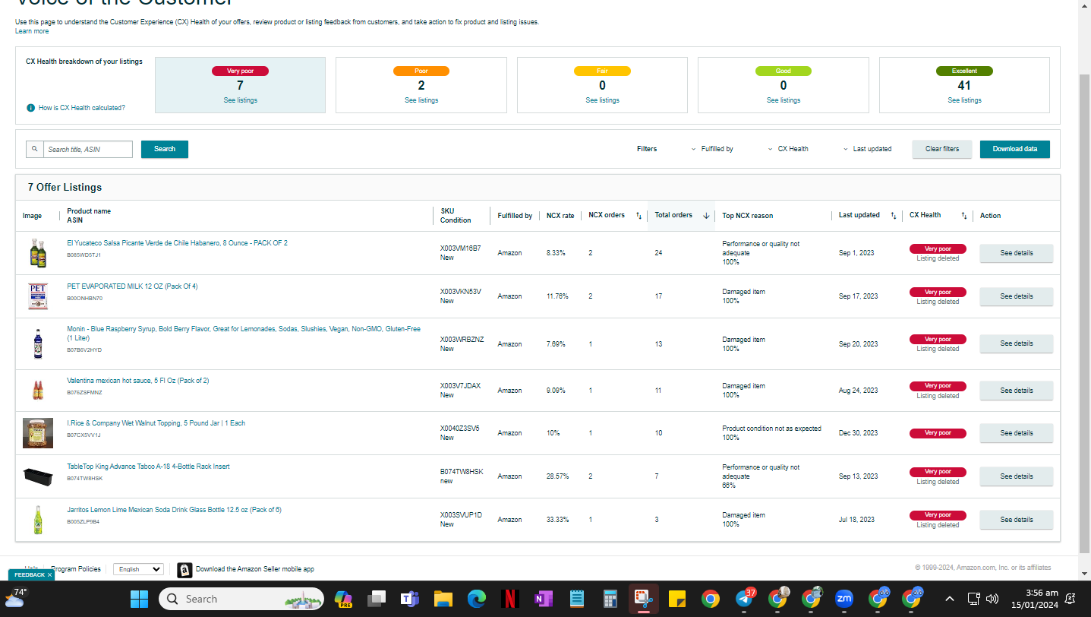See listings in the Very poor card
The width and height of the screenshot is (1091, 617).
pos(240,100)
